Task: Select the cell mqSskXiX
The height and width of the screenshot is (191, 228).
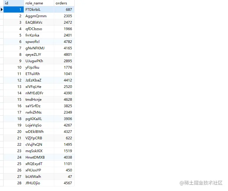Action: 39,151
